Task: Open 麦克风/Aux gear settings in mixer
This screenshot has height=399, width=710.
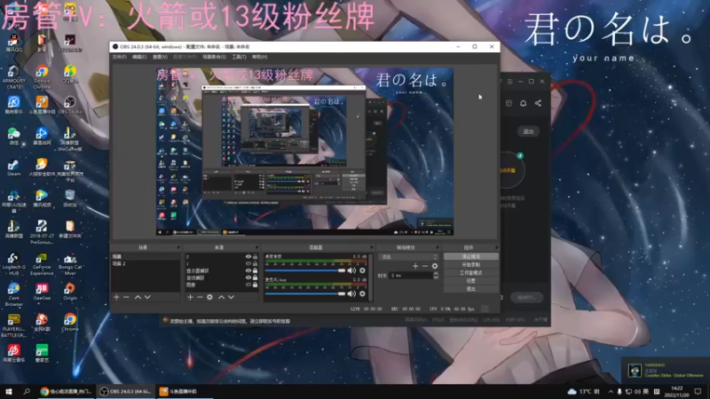Action: pyautogui.click(x=362, y=293)
